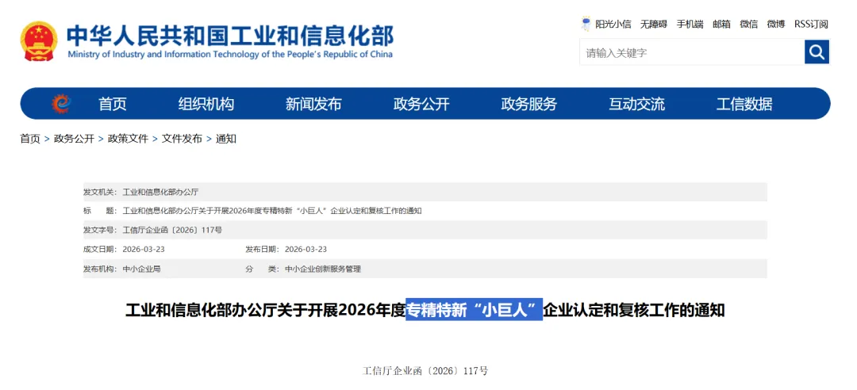The width and height of the screenshot is (857, 390).
Task: Open the RSS订阅 link
Action: click(x=811, y=24)
